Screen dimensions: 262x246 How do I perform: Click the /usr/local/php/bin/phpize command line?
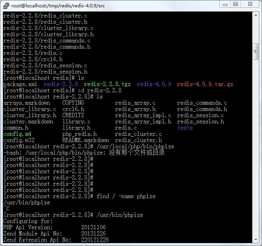[135, 146]
